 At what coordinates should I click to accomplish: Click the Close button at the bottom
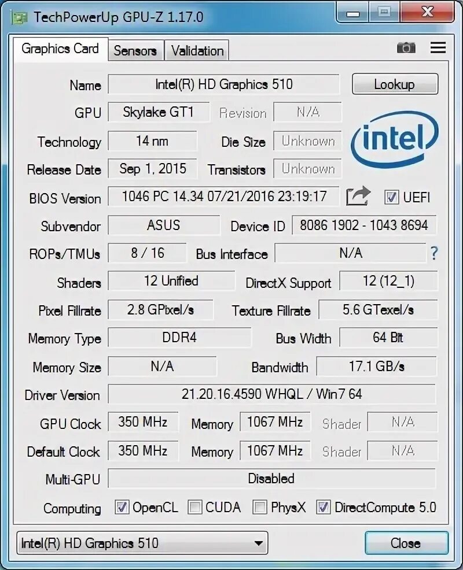point(406,543)
